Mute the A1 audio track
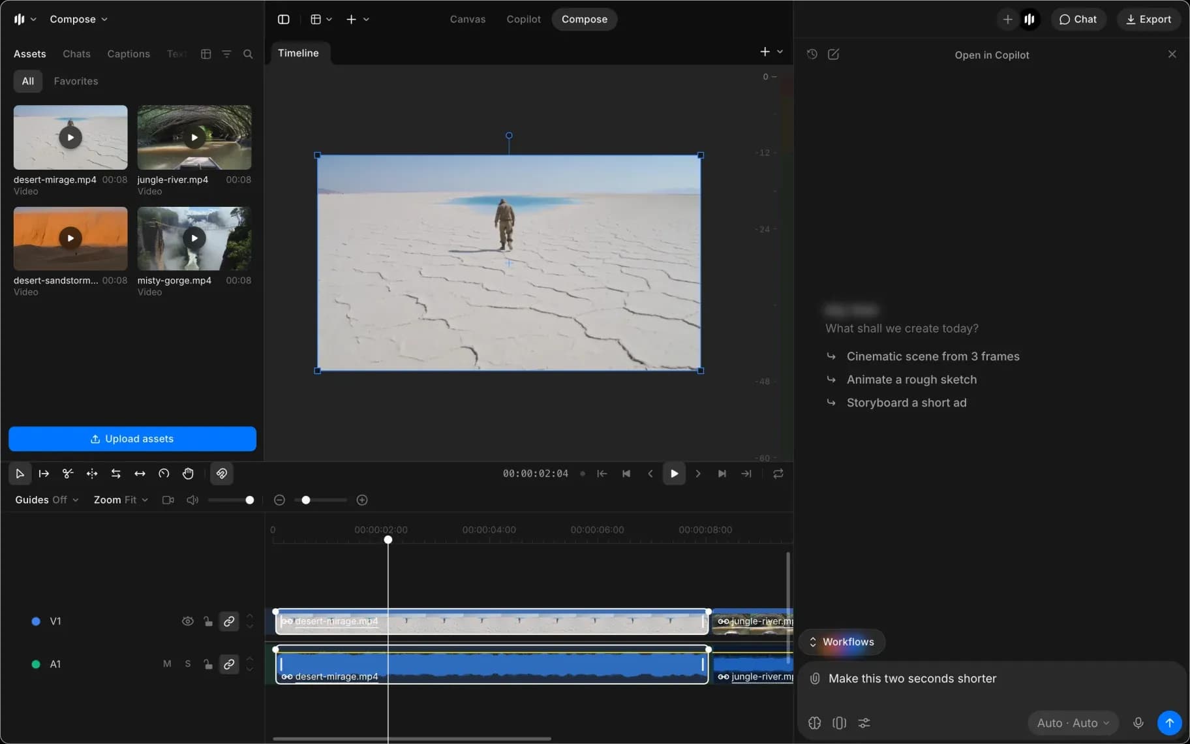 pos(167,664)
